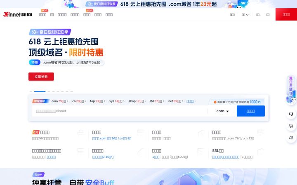Expand the .com domain suffix dropdown
Screen dimensions: 297x185
click(222, 111)
